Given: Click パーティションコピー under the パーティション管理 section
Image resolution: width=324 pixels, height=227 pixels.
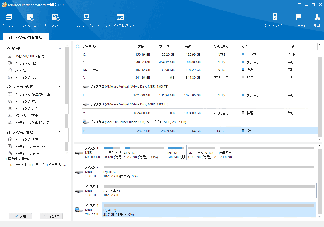Looking at the screenshot, I should (x=23, y=154).
